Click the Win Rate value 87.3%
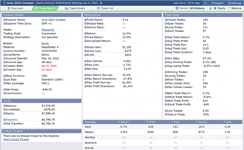 coord(207,58)
